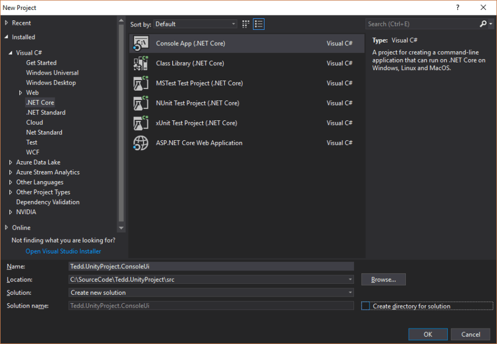Click the NUnit Test Project icon

[x=141, y=103]
